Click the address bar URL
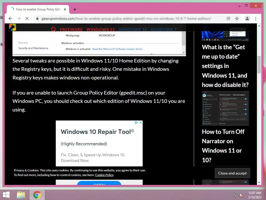266x200 pixels. [x=126, y=18]
